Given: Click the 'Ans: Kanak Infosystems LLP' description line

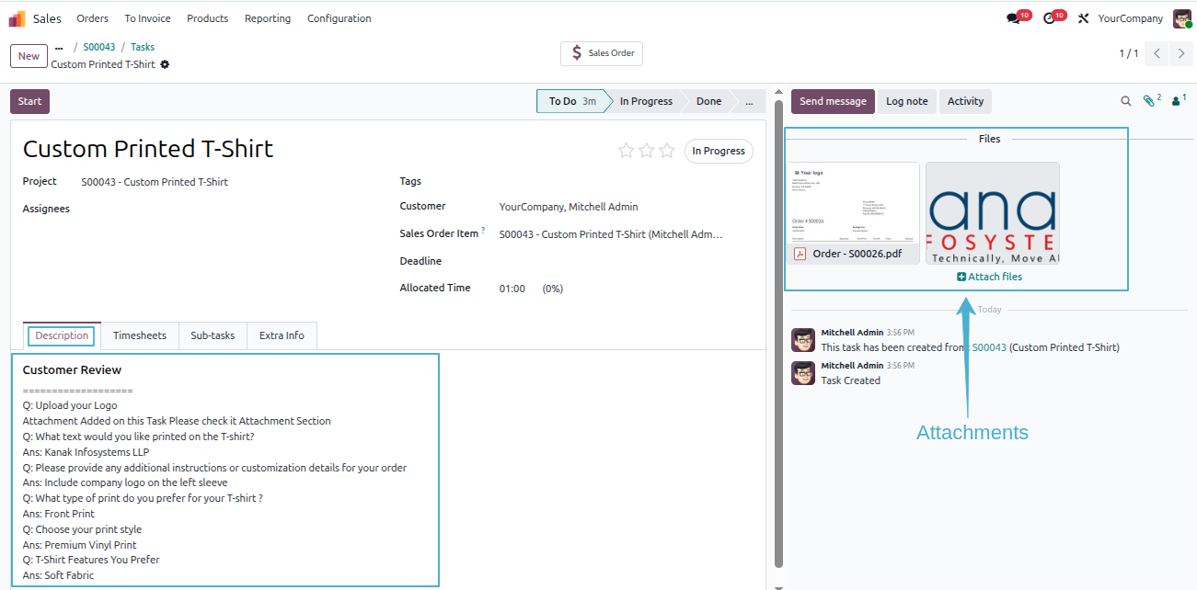Looking at the screenshot, I should 86,452.
